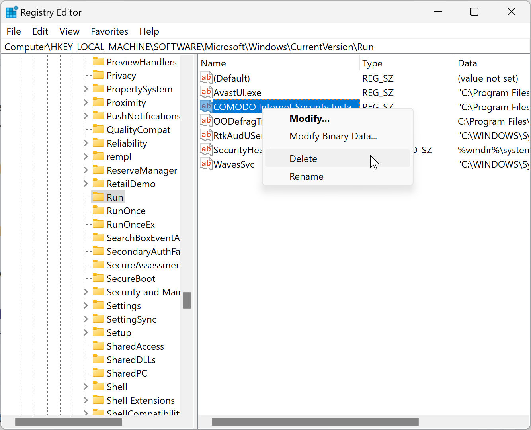Select the (Default) value name
This screenshot has width=531, height=430.
(232, 78)
